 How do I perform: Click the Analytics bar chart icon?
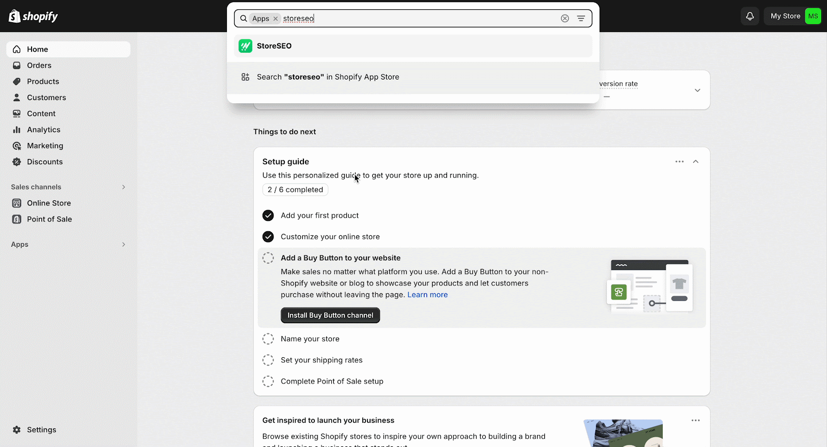pyautogui.click(x=17, y=130)
